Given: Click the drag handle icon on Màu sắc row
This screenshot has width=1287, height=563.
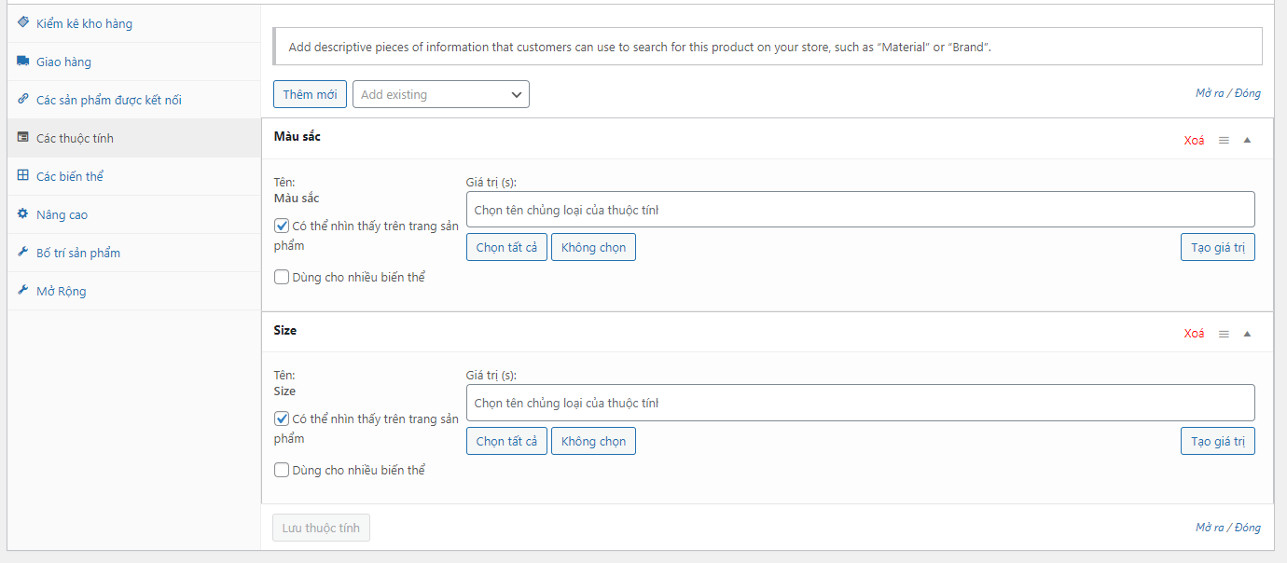Looking at the screenshot, I should [x=1224, y=141].
